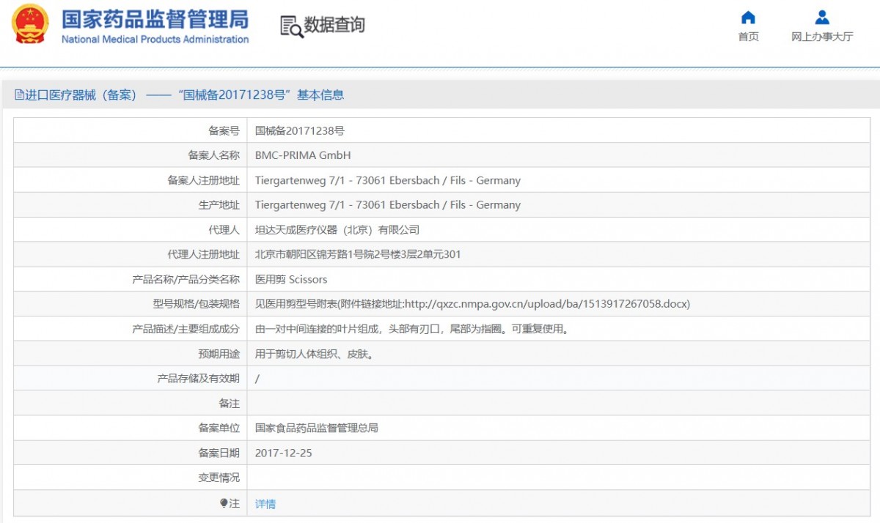Click the 首页 home icon
This screenshot has width=880, height=523.
[748, 18]
